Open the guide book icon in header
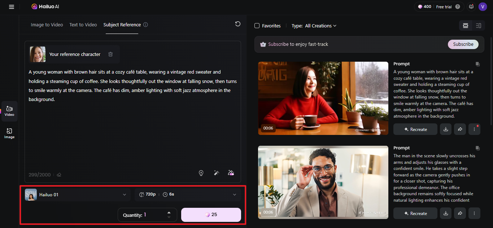 coord(471,6)
